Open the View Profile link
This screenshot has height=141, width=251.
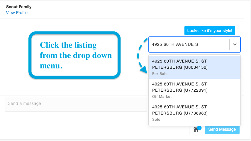tap(17, 13)
